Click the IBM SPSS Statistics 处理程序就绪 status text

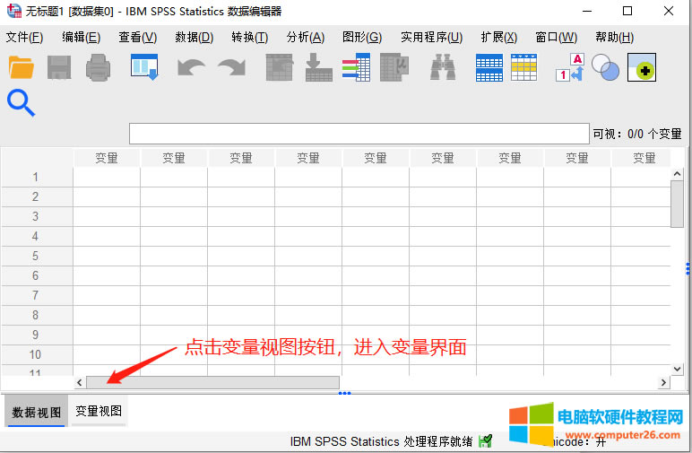click(381, 441)
